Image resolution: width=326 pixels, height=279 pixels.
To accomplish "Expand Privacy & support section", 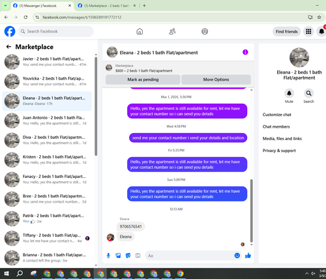I will (279, 151).
